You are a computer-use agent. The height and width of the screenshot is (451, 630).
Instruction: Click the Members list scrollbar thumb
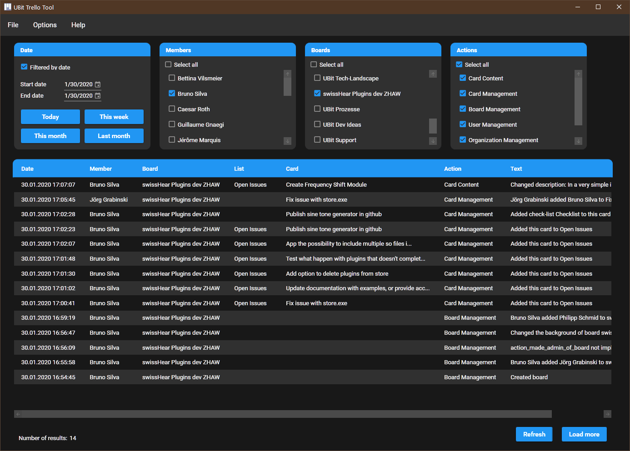[287, 87]
